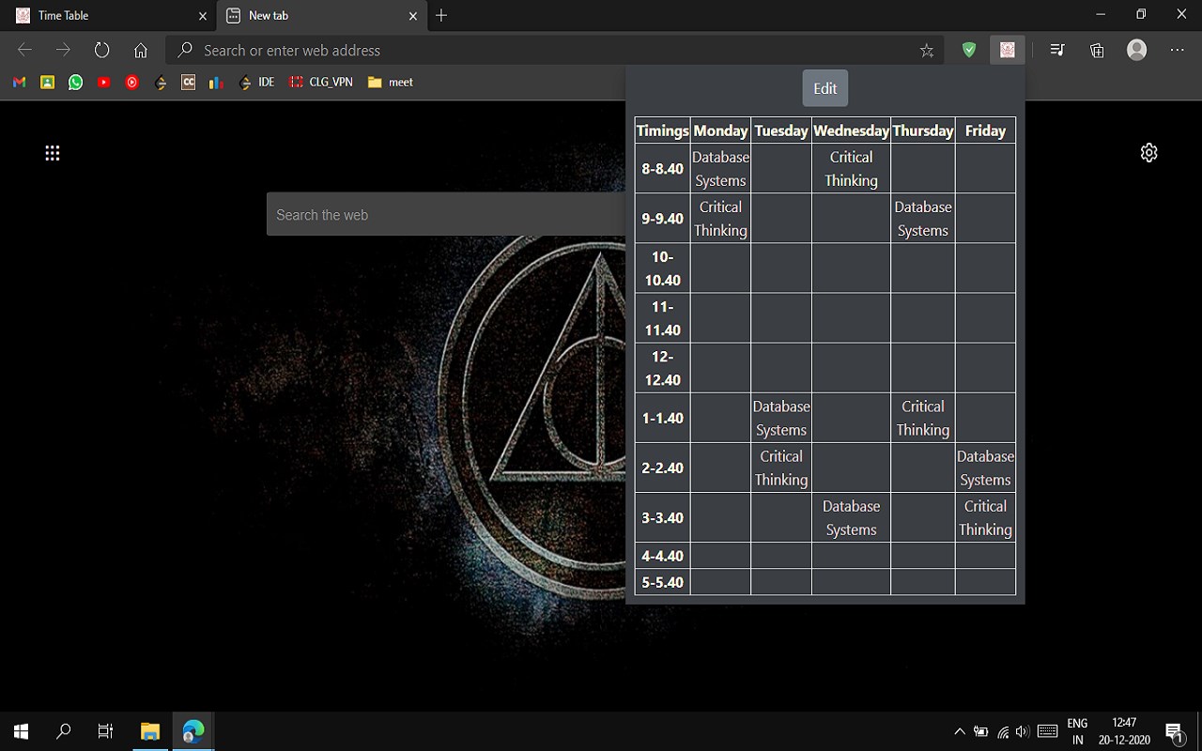The height and width of the screenshot is (751, 1202).
Task: Go forward in browser history
Action: 63,51
